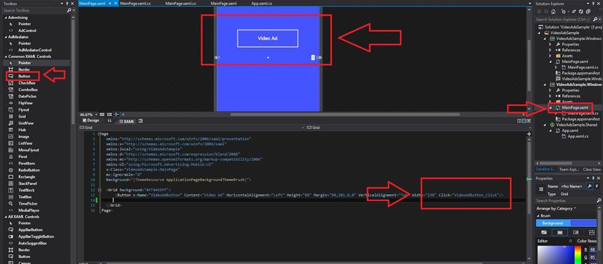Pick the MediaPlayer toolbox control
The image size is (603, 264).
(29, 210)
